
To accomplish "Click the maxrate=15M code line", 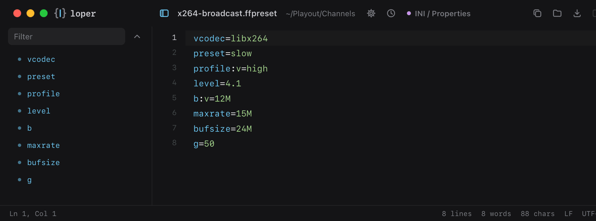I will click(223, 114).
